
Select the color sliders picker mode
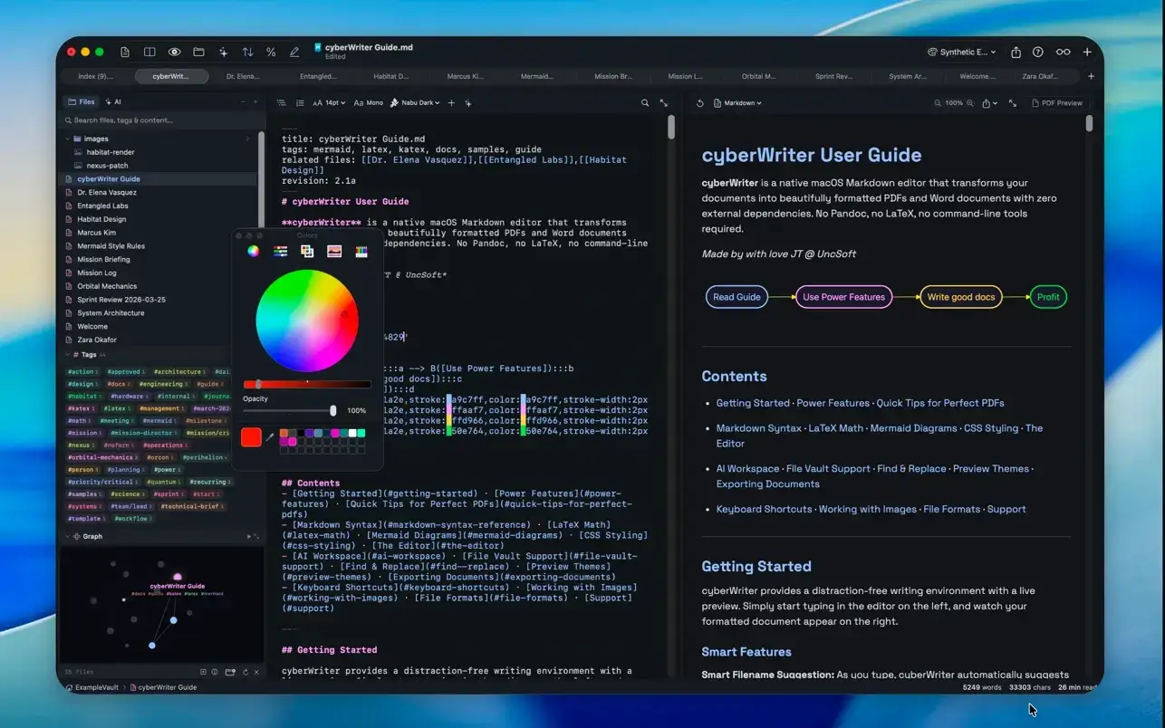[x=281, y=252]
